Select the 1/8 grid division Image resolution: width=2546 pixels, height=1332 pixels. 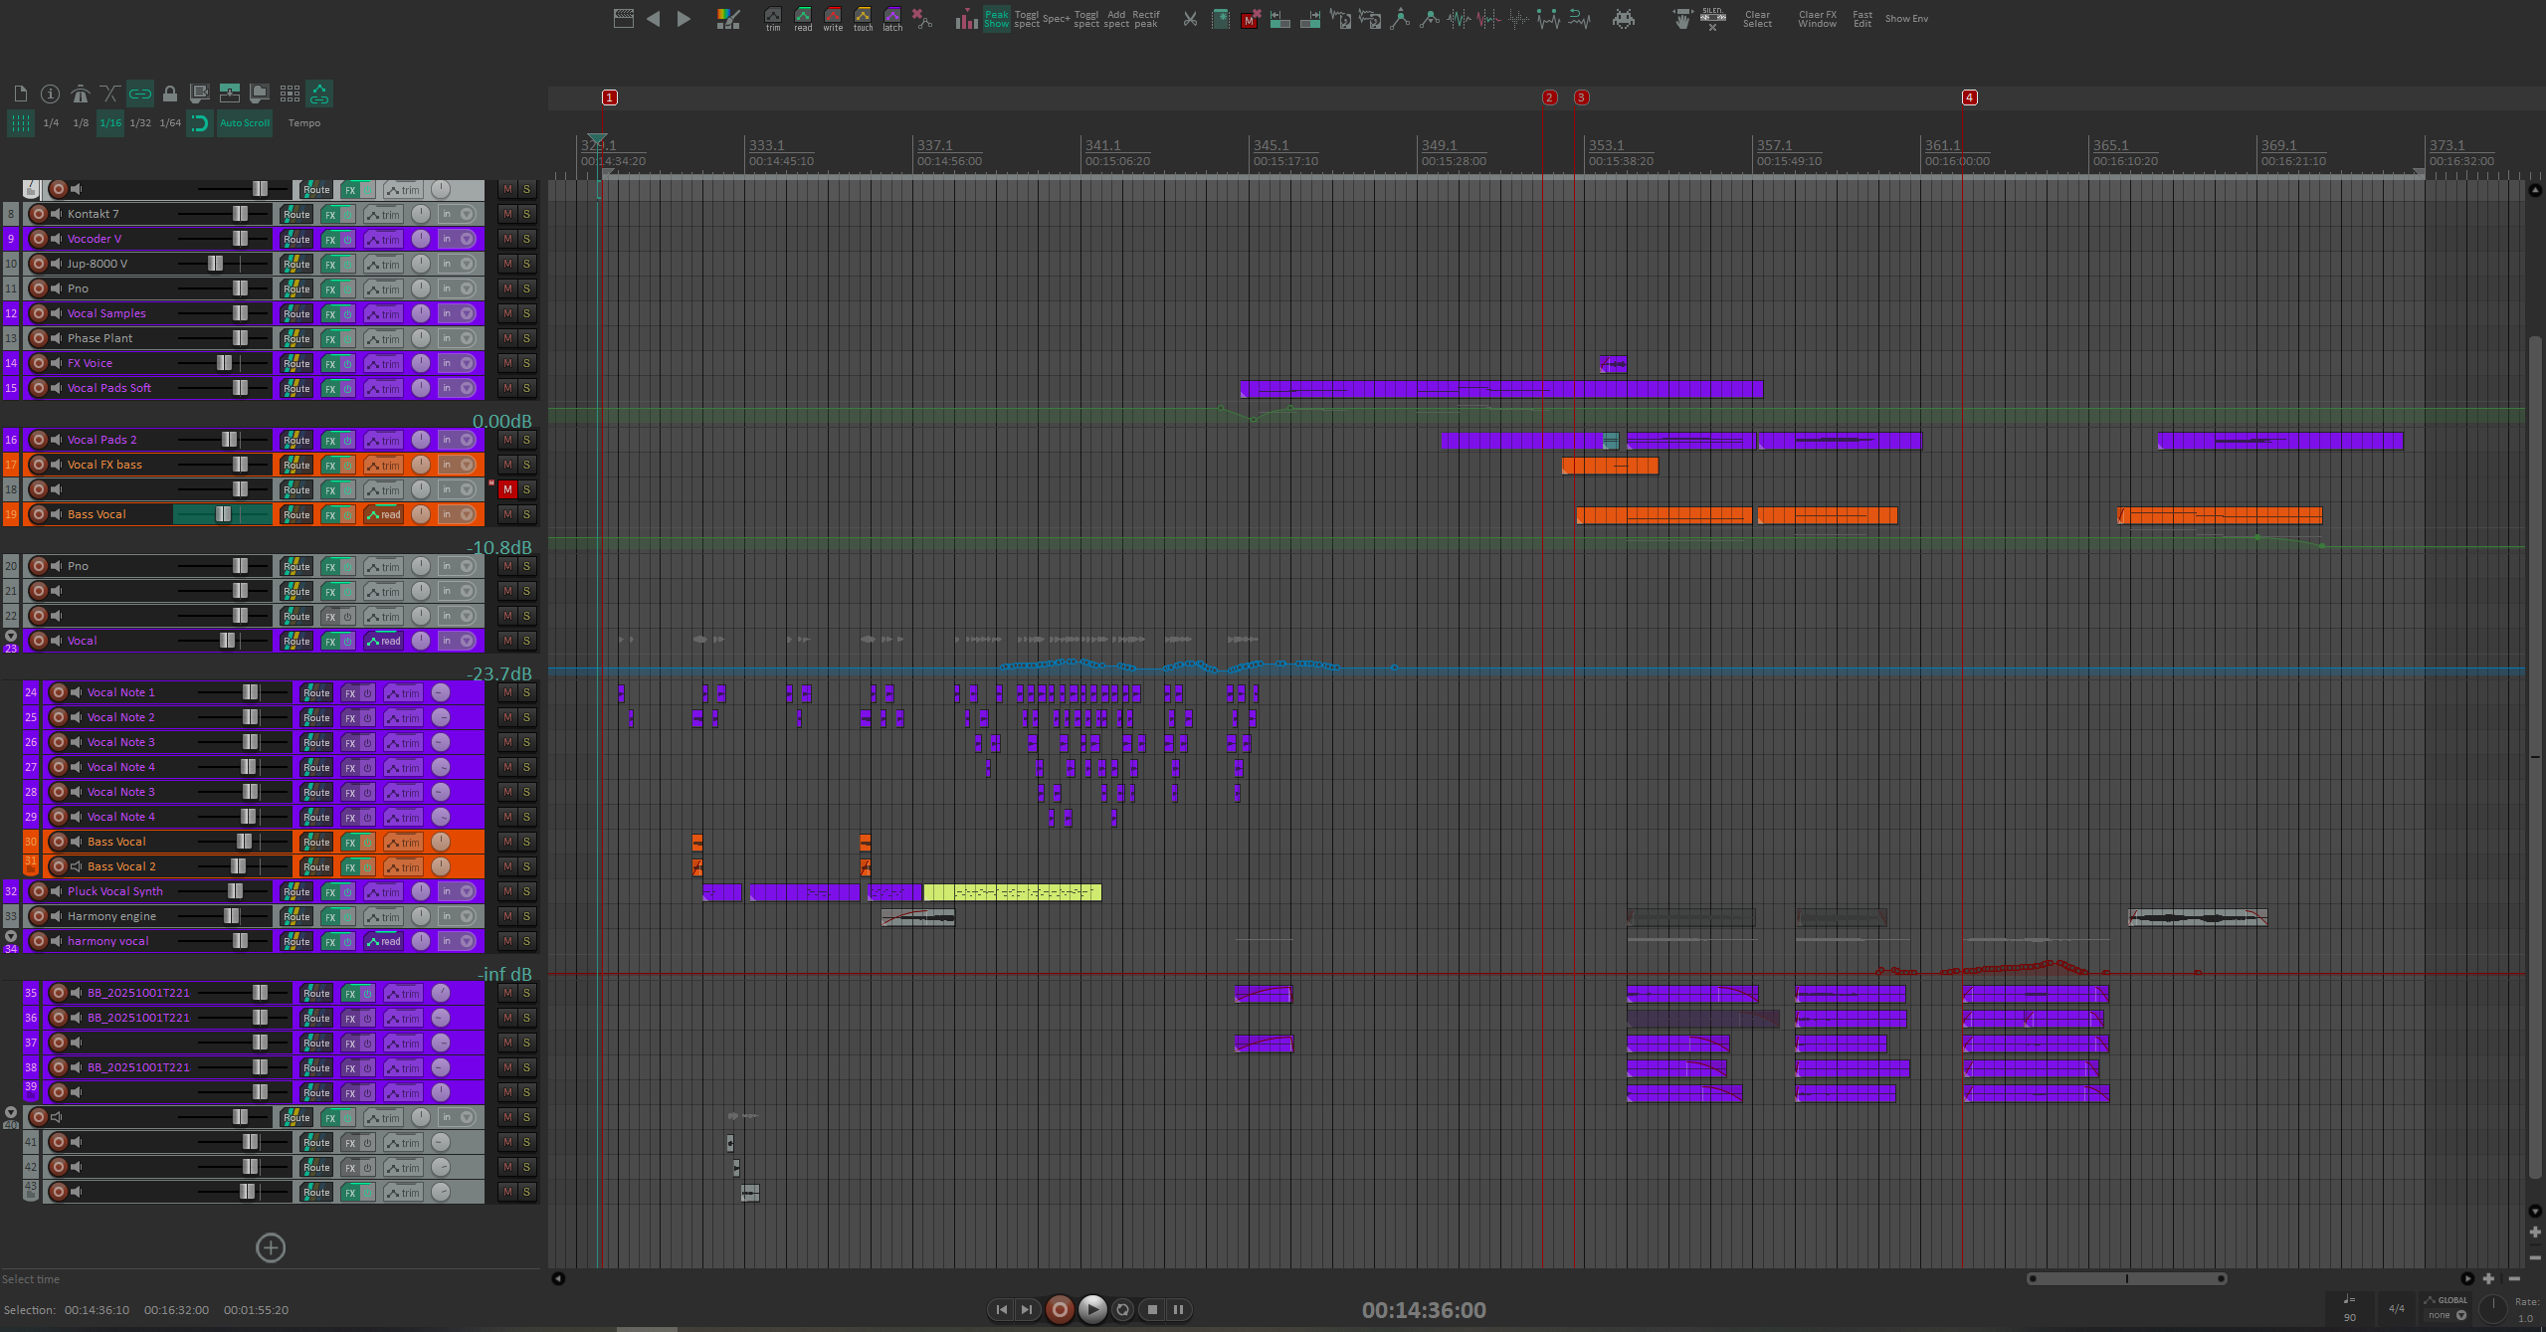[x=81, y=123]
